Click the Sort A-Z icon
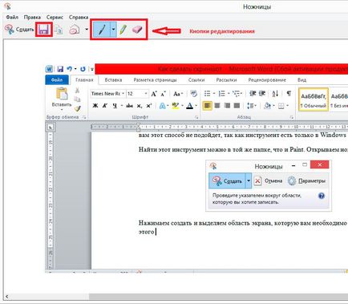This screenshot has height=304, width=348. 275,93
